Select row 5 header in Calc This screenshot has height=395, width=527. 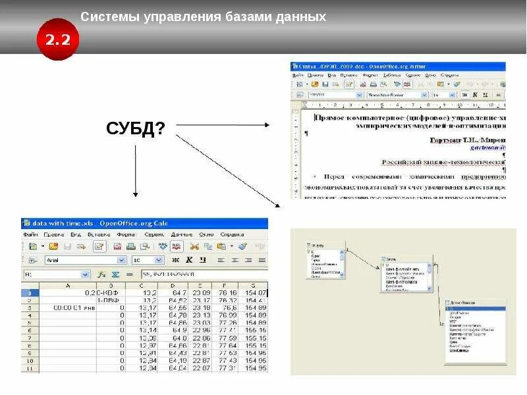click(30, 323)
